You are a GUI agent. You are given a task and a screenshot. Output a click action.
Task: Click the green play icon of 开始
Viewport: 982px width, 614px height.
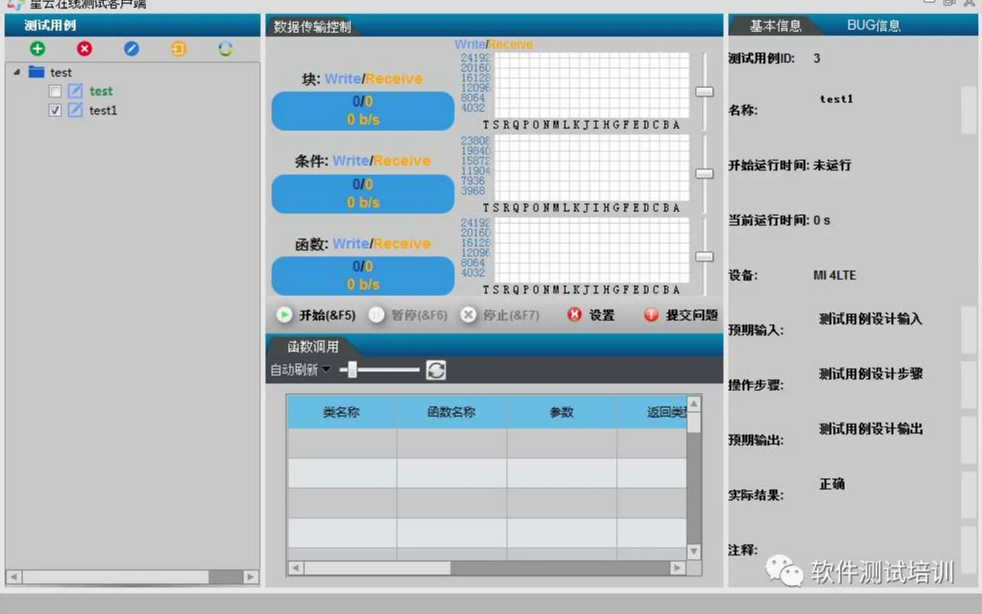pos(284,315)
